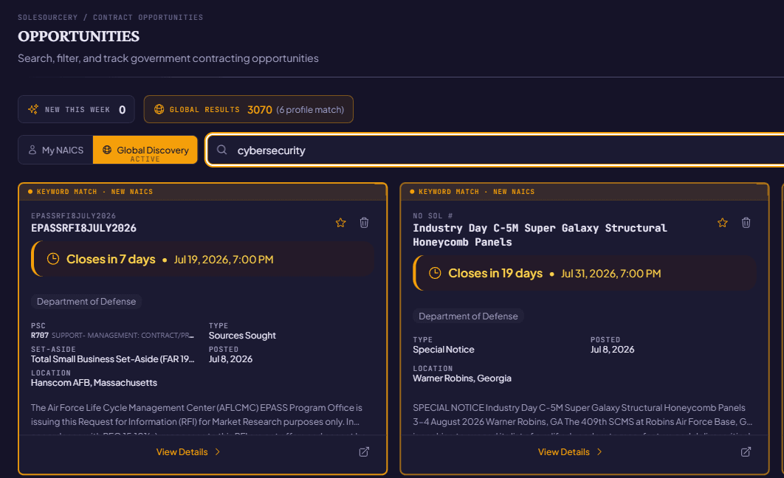The height and width of the screenshot is (478, 784).
Task: Click AFLCMC EPASS description text
Action: [x=196, y=415]
